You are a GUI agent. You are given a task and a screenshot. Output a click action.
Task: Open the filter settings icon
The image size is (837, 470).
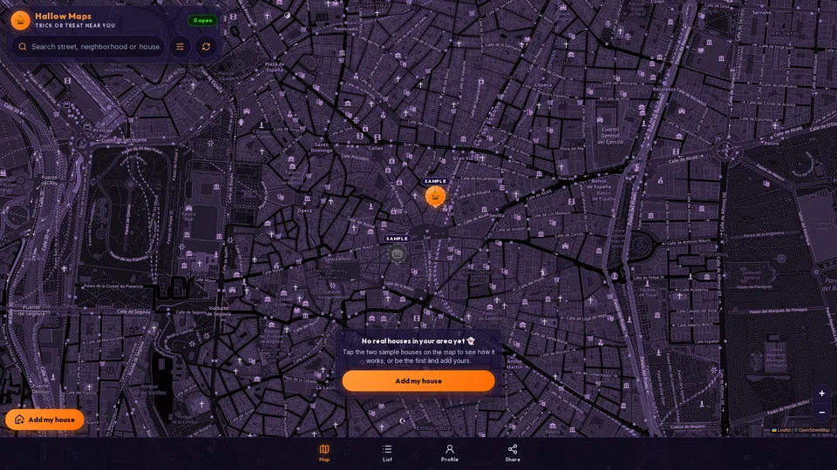click(180, 47)
